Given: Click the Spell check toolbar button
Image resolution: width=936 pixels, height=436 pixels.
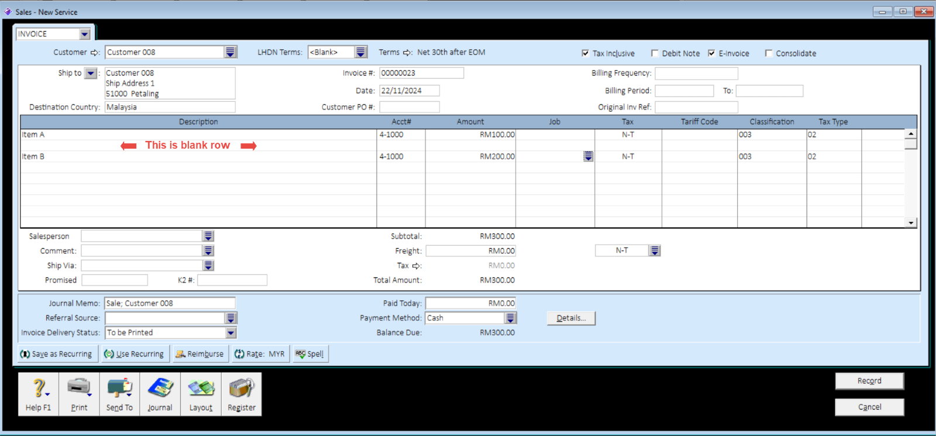Looking at the screenshot, I should click(x=310, y=354).
